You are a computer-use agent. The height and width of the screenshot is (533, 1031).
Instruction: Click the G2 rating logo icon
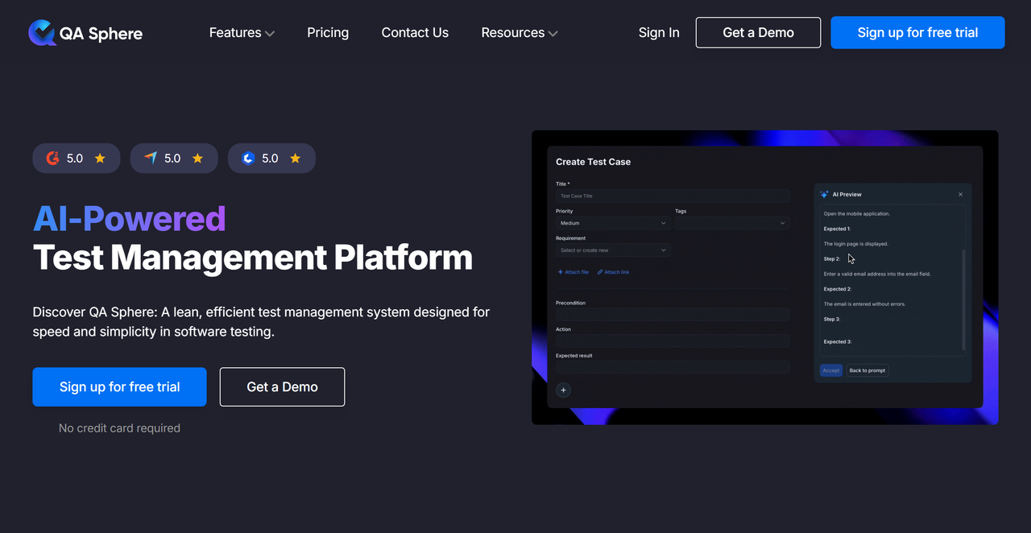[x=53, y=159]
